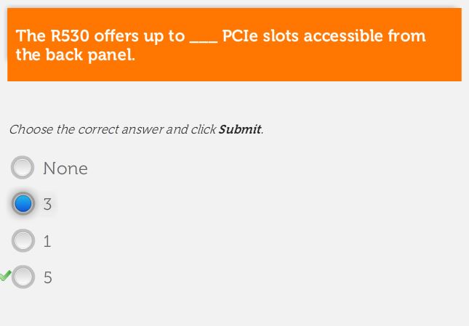Screen dimensions: 469x326
Task: Click the word "slots" in the question
Action: click(280, 36)
